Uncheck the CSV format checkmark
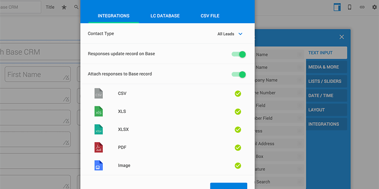The width and height of the screenshot is (379, 189). click(x=238, y=94)
